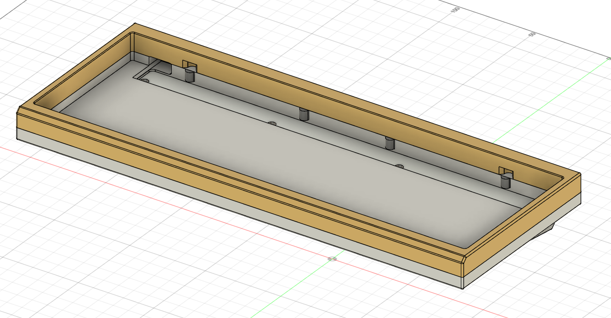Select the origin point marker

click(x=333, y=258)
